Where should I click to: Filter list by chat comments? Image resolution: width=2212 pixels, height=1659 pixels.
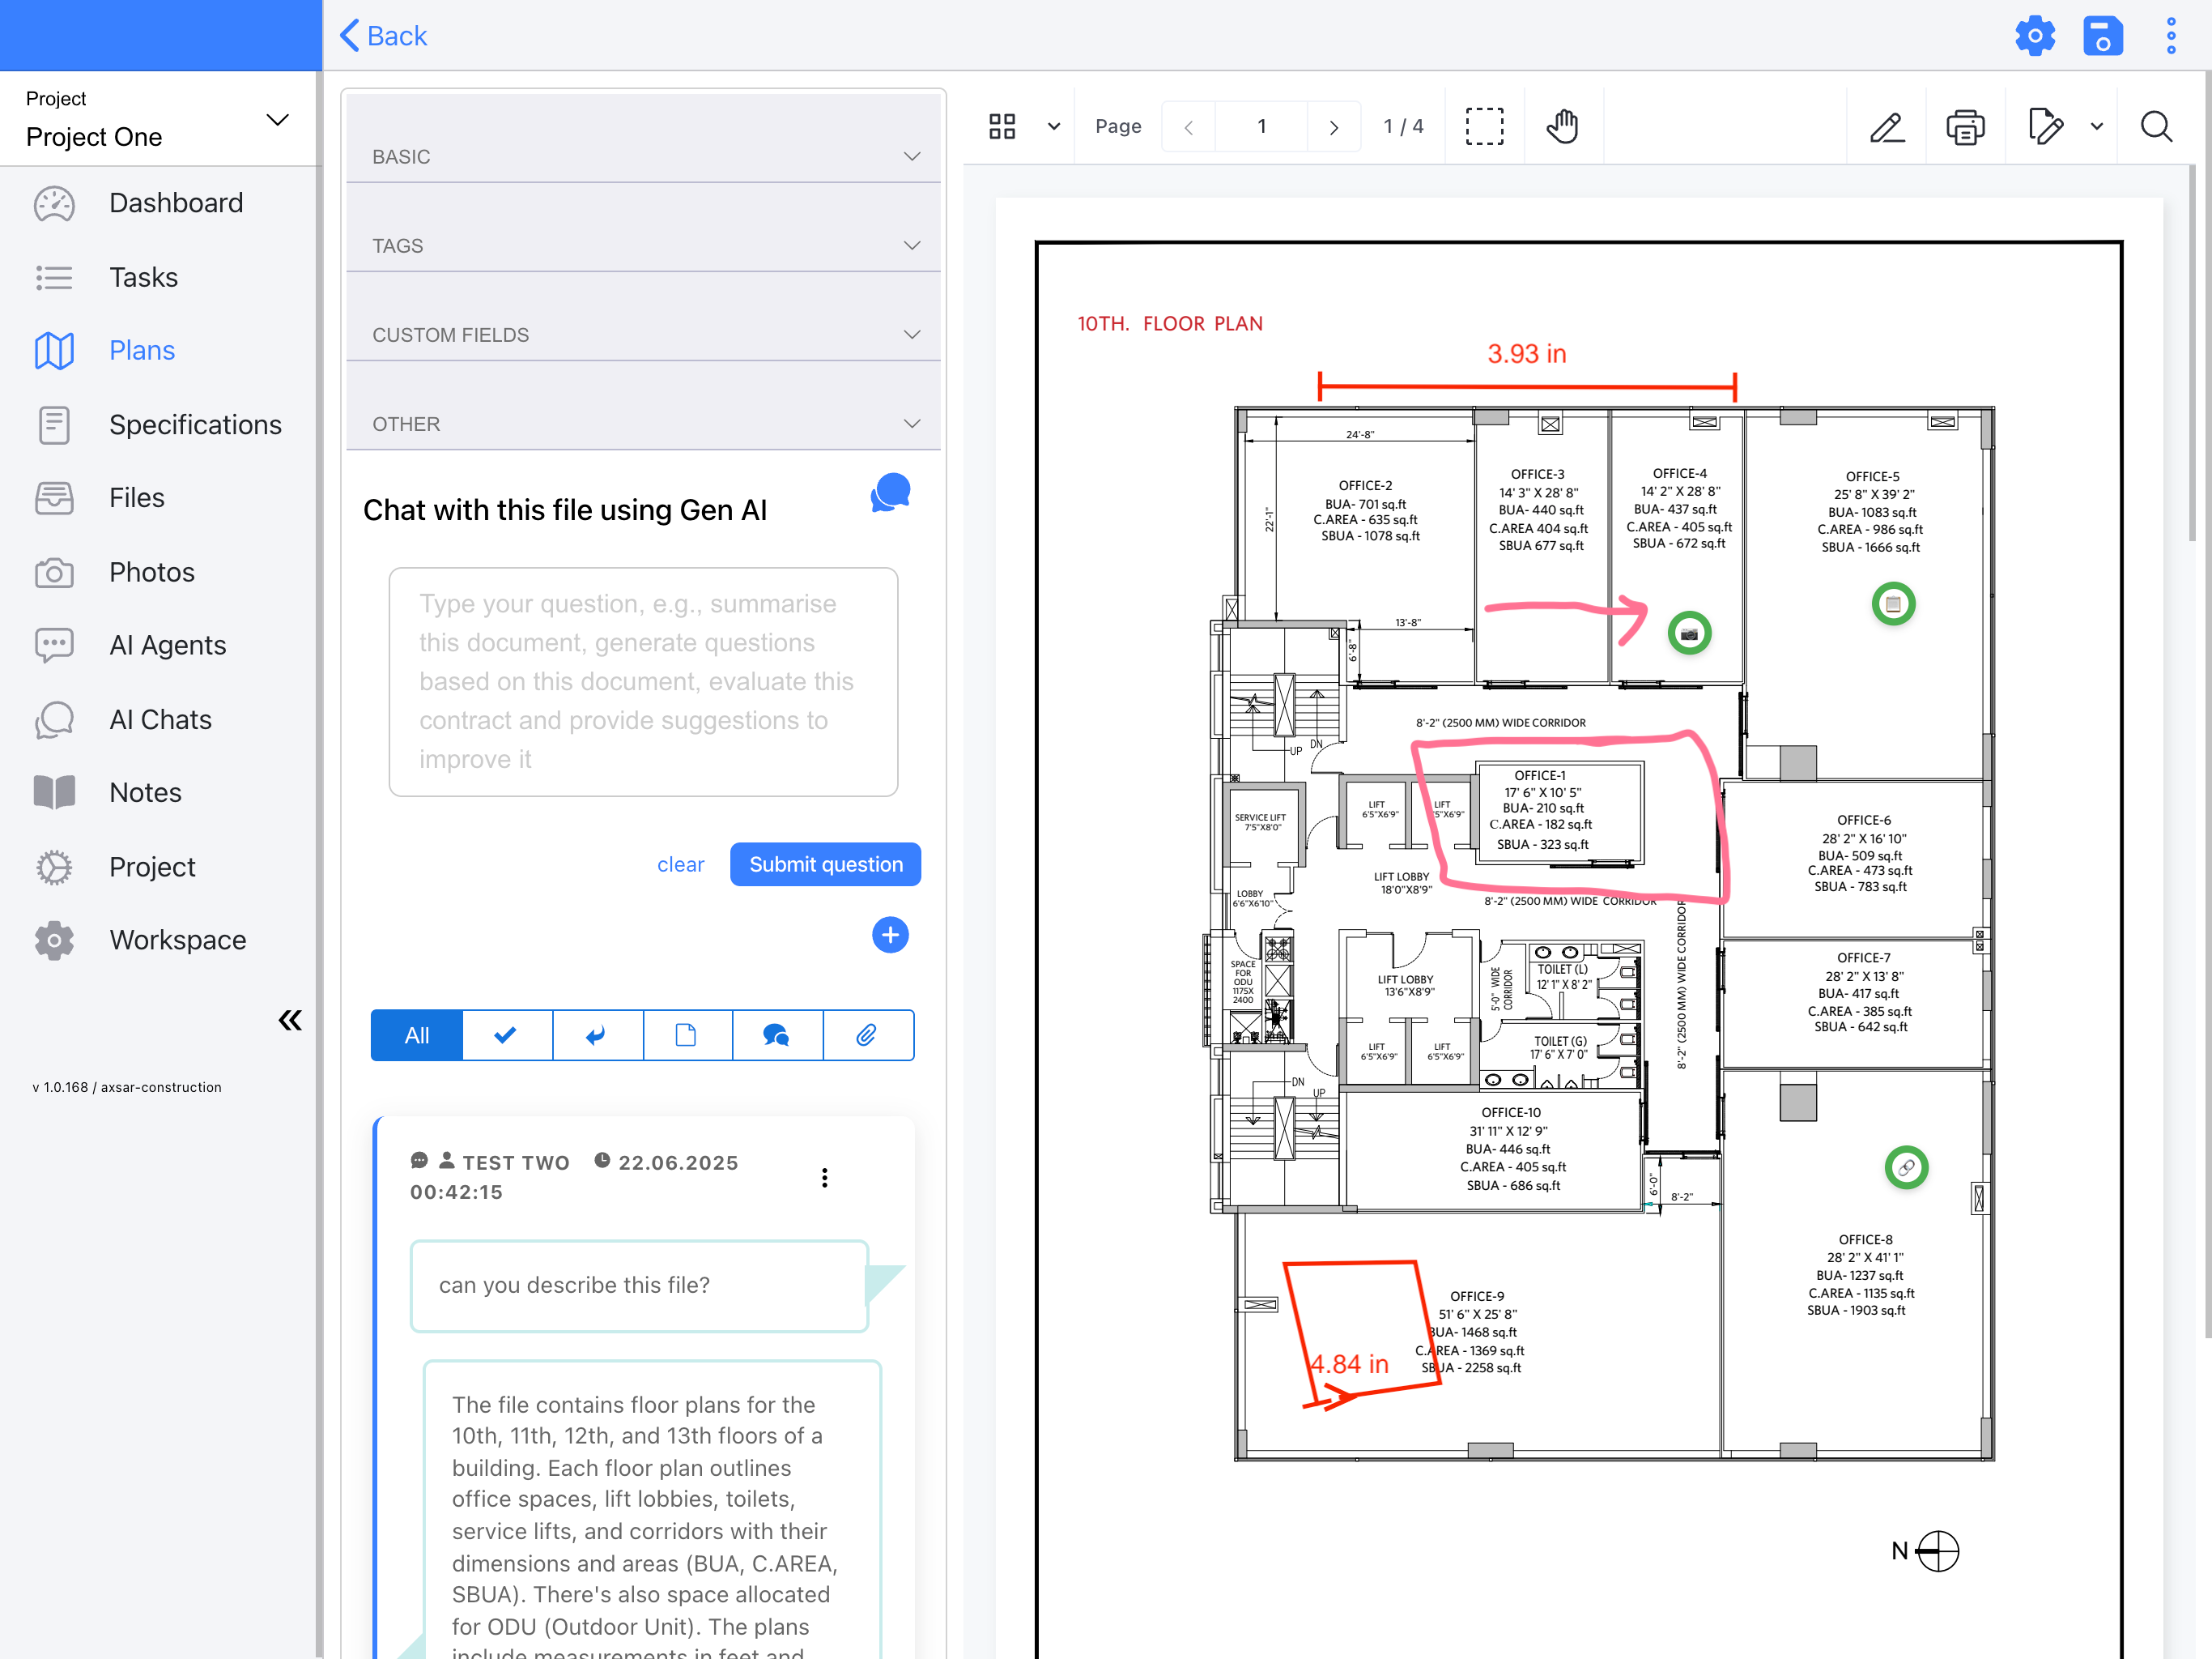(777, 1034)
